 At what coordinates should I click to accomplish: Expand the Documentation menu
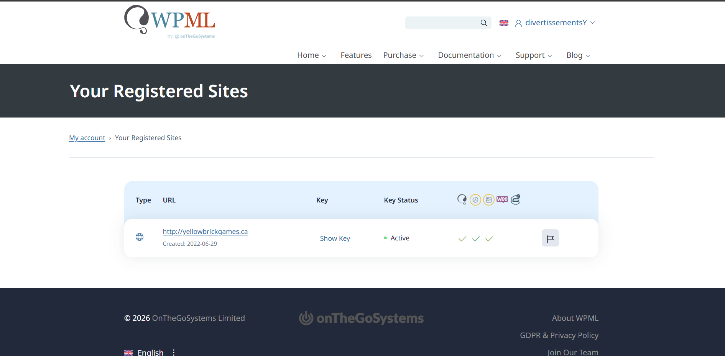pyautogui.click(x=470, y=56)
